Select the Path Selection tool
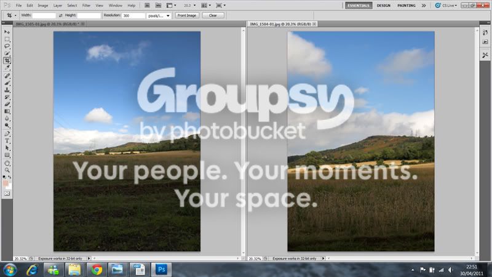This screenshot has height=277, width=492. pyautogui.click(x=7, y=148)
